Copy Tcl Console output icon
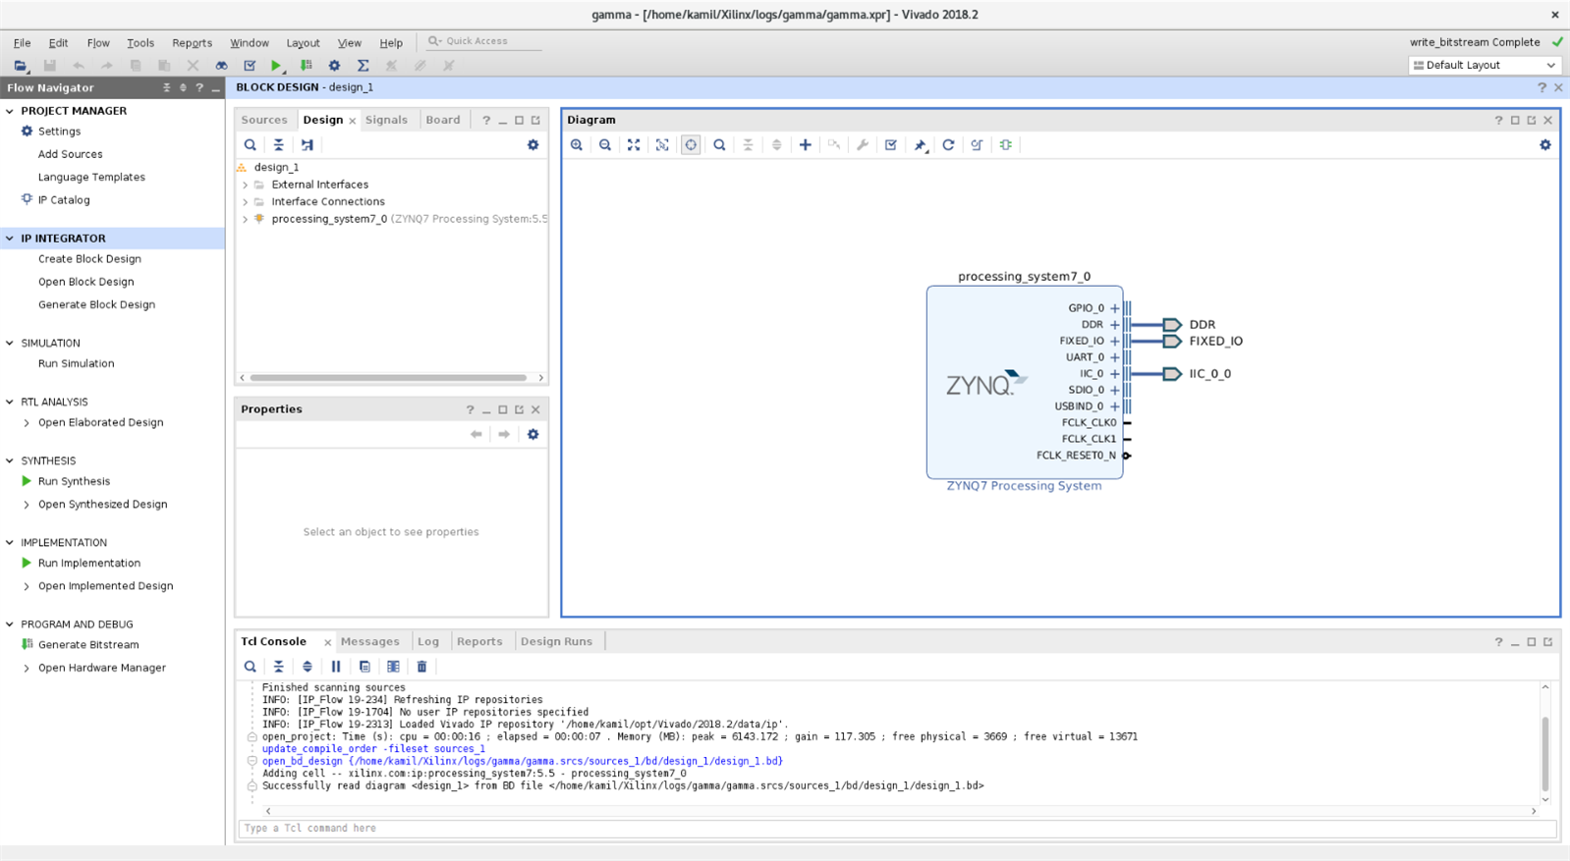Viewport: 1570px width, 861px height. (x=364, y=667)
